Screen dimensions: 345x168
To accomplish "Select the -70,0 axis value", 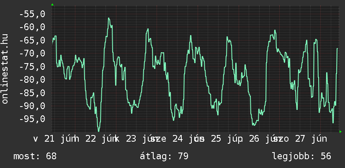I will [32, 53].
